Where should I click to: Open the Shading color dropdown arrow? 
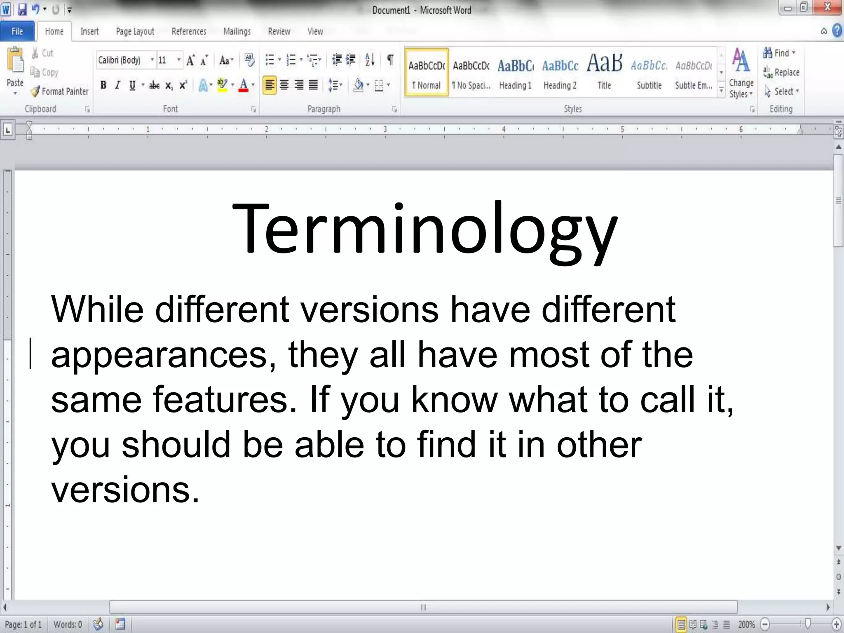click(368, 85)
